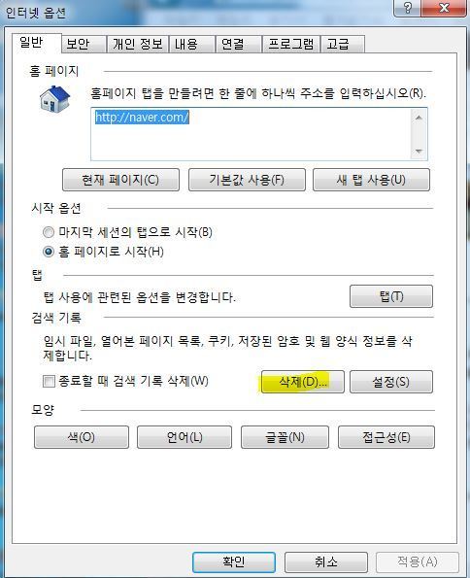
Task: Click the help question mark button
Action: click(x=407, y=8)
